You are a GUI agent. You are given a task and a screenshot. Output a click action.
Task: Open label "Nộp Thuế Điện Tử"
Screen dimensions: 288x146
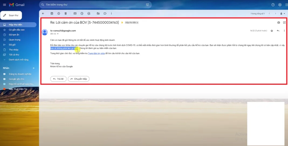(18, 89)
